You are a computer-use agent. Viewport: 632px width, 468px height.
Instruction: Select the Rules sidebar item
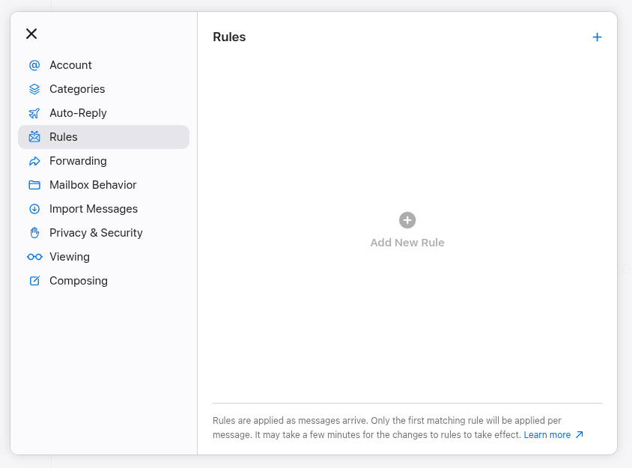point(103,137)
